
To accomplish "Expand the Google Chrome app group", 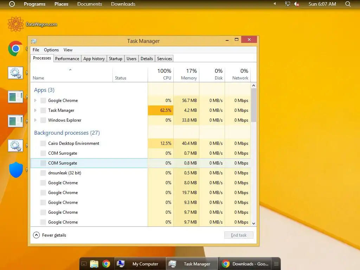I will tap(35, 100).
